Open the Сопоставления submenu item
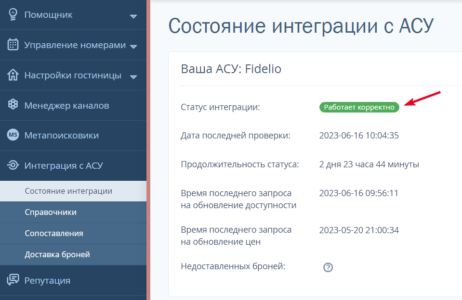The width and height of the screenshot is (462, 300). [73, 234]
